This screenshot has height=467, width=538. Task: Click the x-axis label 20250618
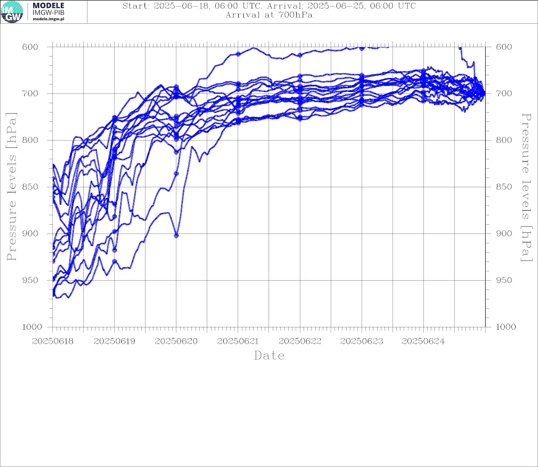coord(52,341)
